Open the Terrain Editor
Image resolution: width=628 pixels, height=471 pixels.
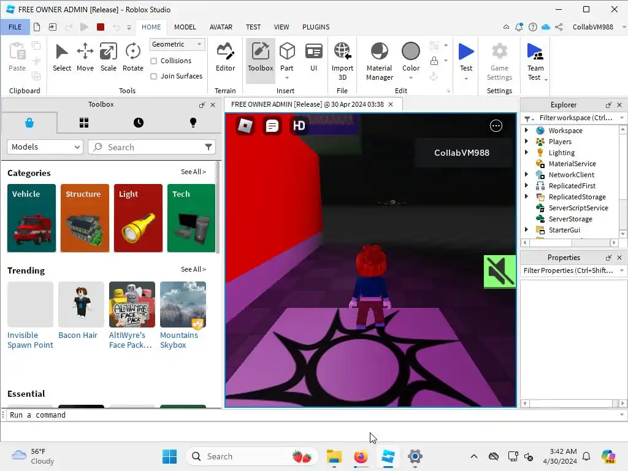point(225,58)
